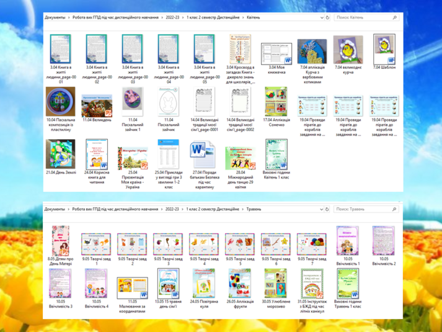Expand address history dropdown in Квітень window

(322, 17)
